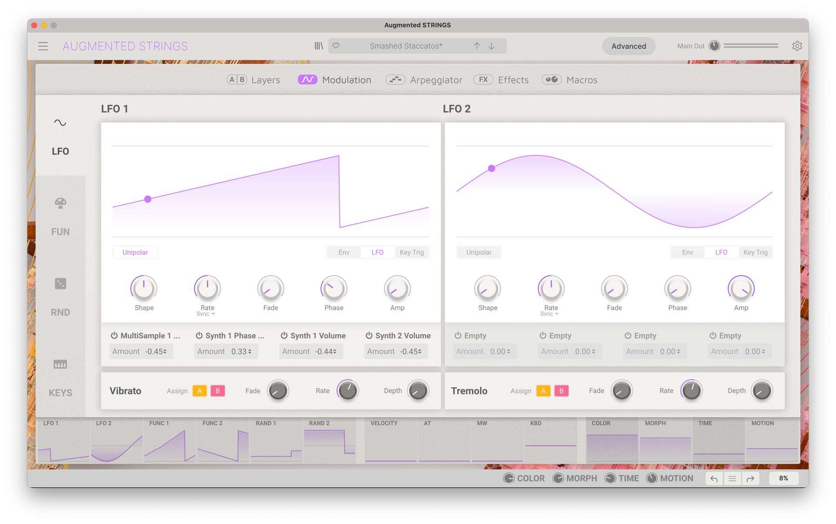Toggle the Synth 1 Phase modulation power
This screenshot has width=836, height=524.
[199, 336]
